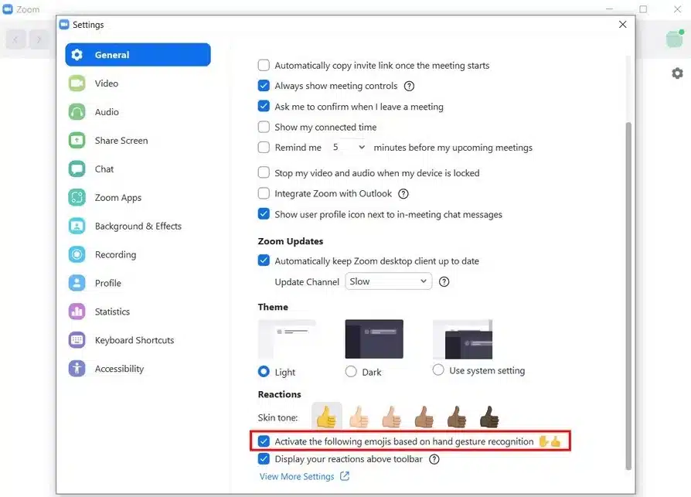Open the remind me minutes dropdown
The width and height of the screenshot is (691, 497).
pyautogui.click(x=349, y=147)
